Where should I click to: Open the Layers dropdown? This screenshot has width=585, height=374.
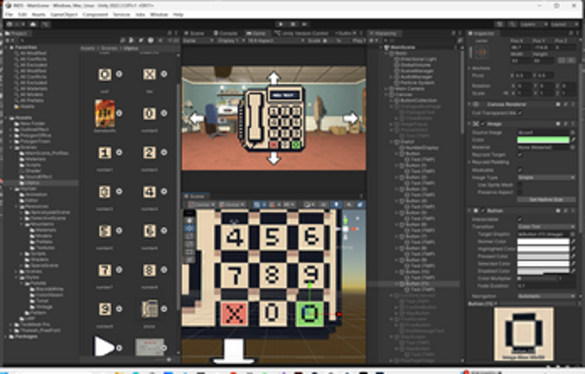click(533, 23)
